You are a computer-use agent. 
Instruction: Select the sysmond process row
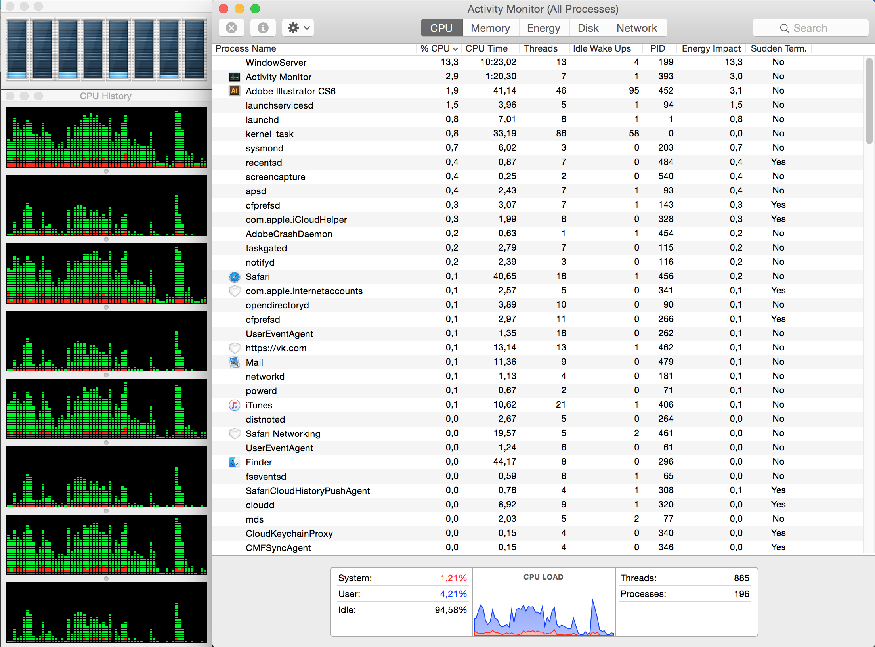click(x=538, y=148)
